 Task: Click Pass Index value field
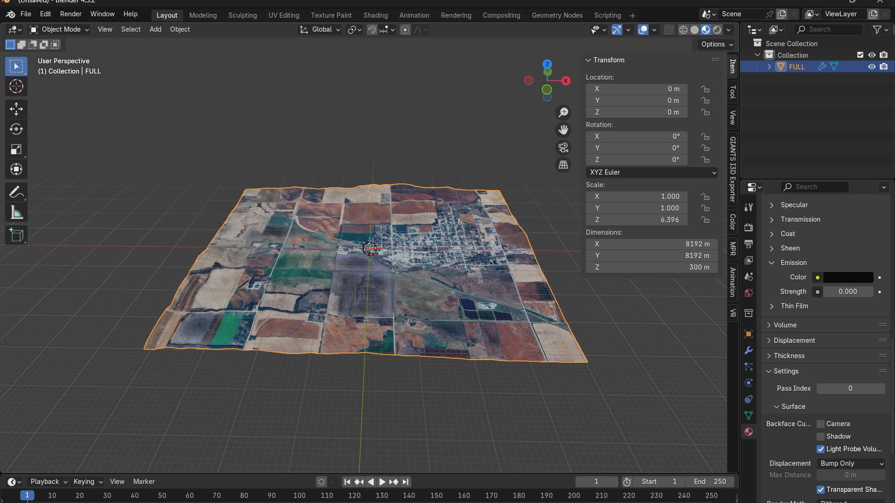(851, 388)
